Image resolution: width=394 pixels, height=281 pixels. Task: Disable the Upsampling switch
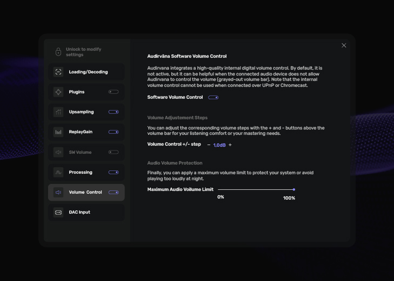(113, 112)
